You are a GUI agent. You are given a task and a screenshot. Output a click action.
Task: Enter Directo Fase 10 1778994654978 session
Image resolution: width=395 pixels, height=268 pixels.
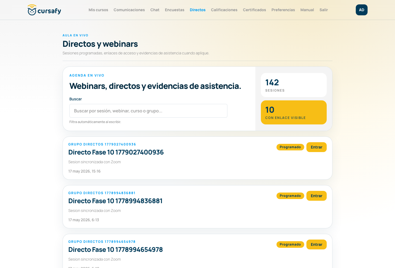coord(317,244)
